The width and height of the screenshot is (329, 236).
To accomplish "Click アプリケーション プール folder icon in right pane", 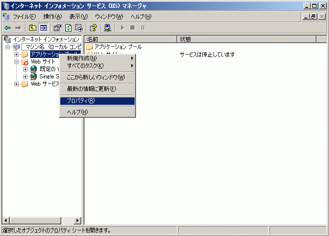I will pos(90,47).
